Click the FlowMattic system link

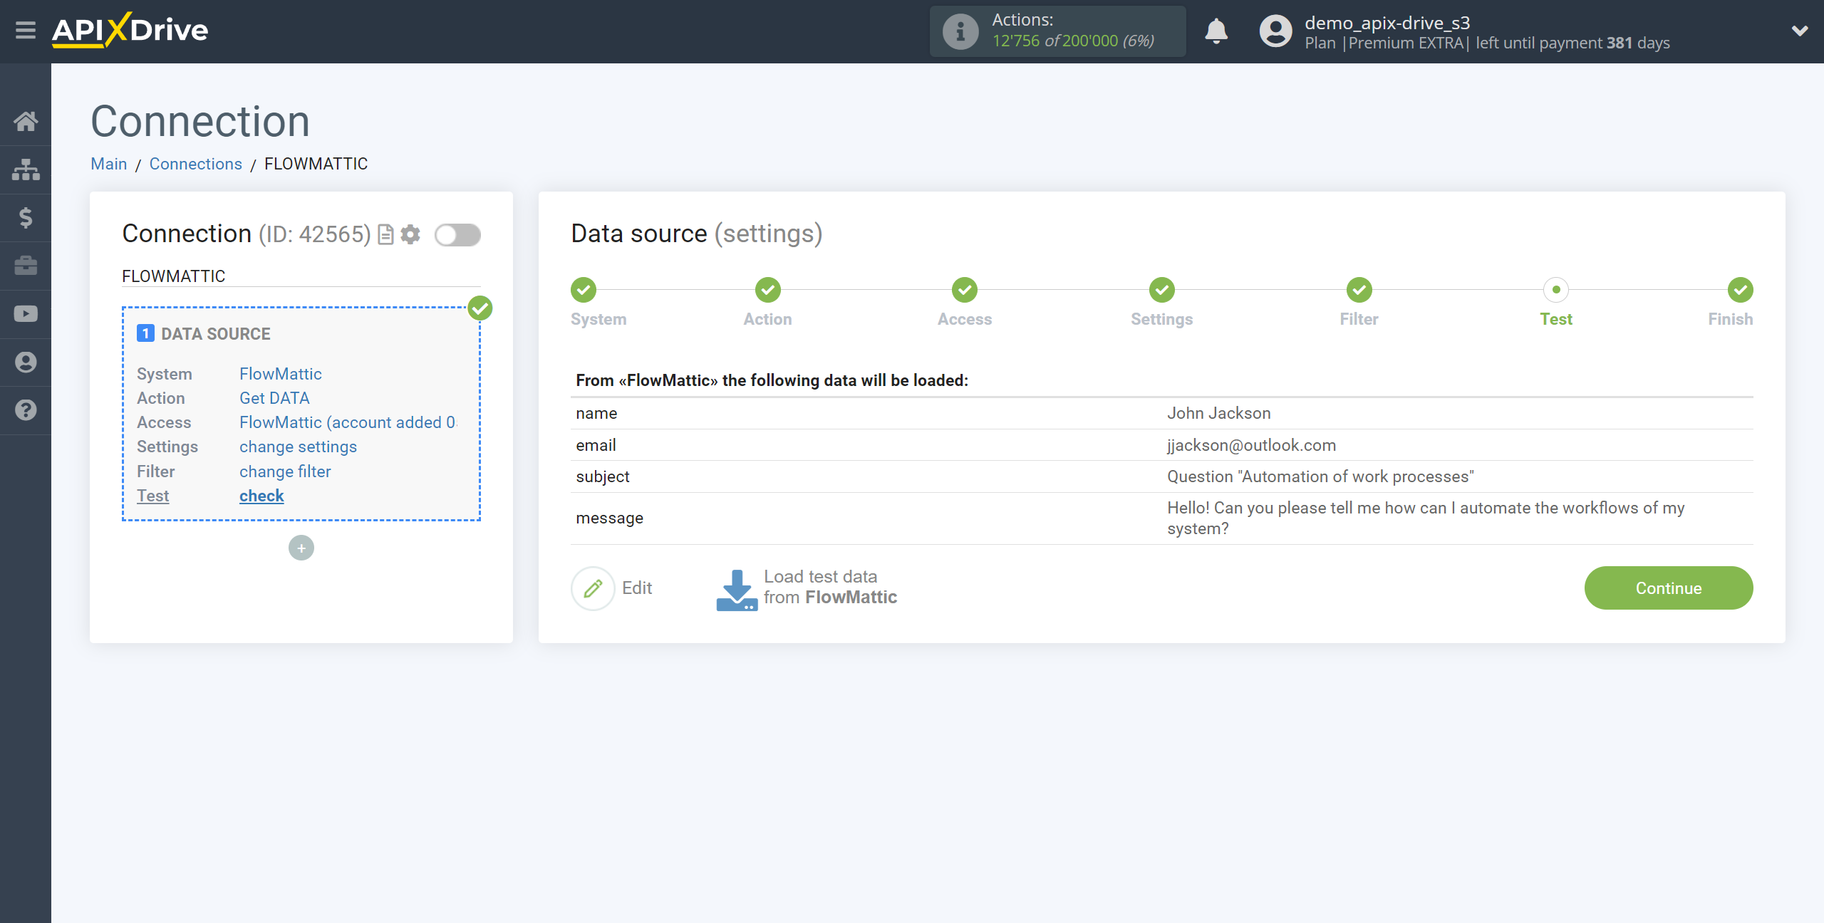[281, 374]
